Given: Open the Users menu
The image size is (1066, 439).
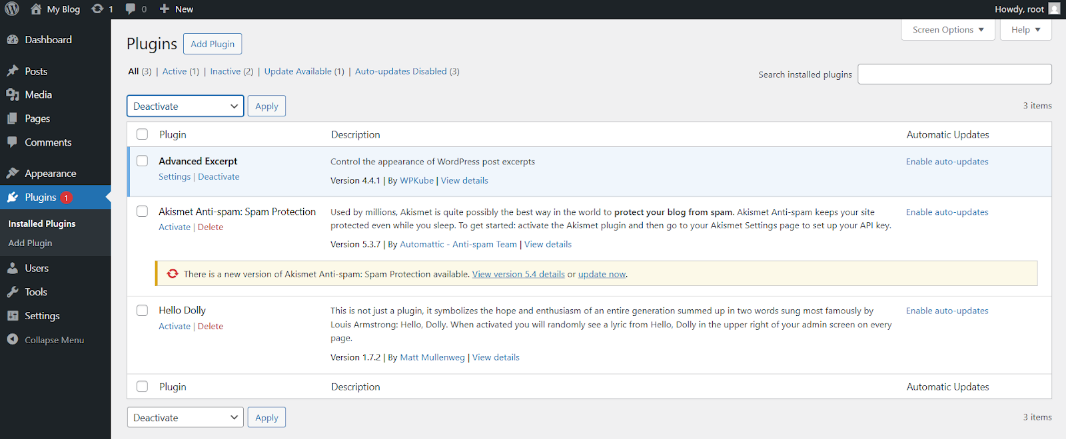Looking at the screenshot, I should pos(37,268).
